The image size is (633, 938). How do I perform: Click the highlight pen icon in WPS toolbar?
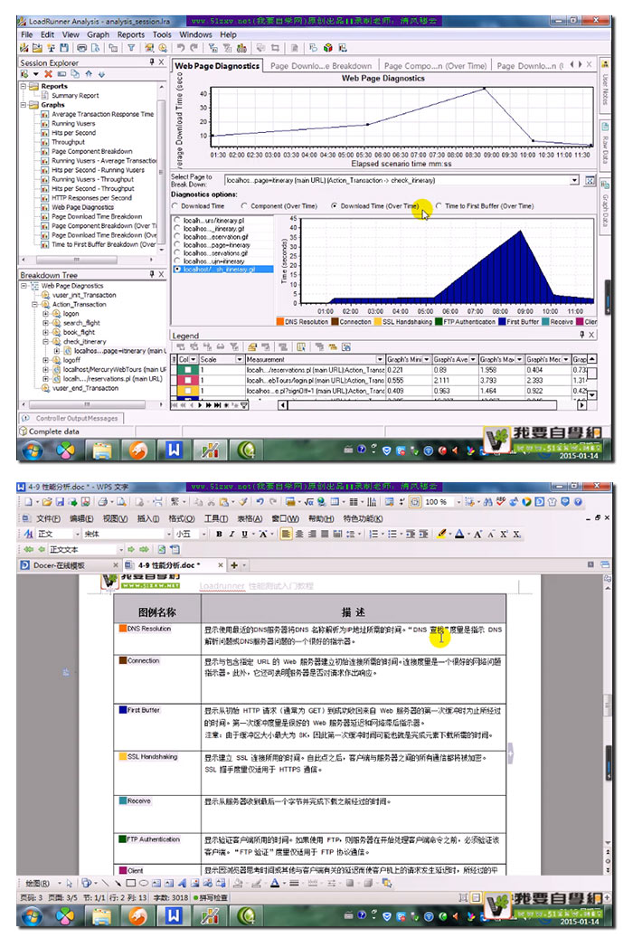tap(441, 535)
